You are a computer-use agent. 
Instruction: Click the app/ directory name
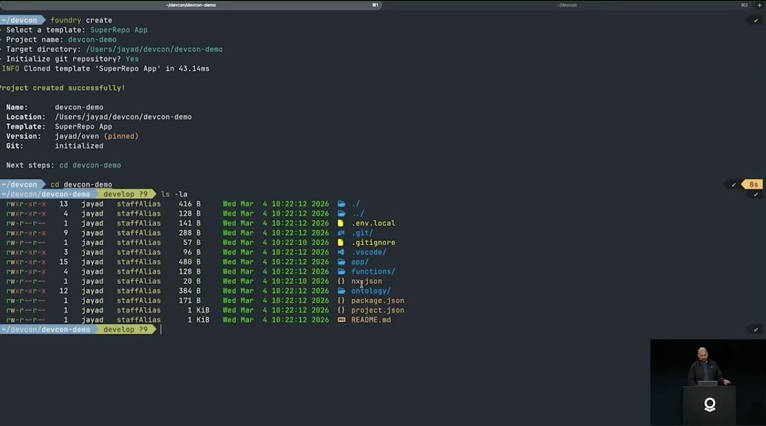pos(360,262)
